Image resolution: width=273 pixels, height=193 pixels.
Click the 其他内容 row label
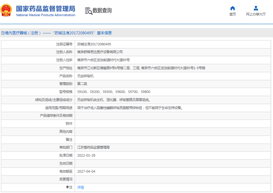(66, 132)
